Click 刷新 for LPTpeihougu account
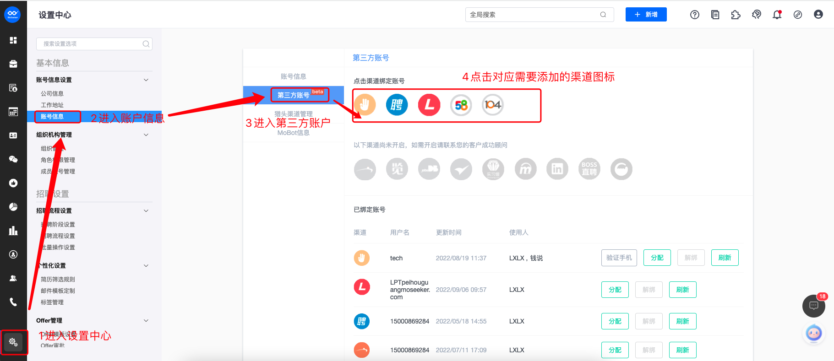Screen dimensions: 834x361 click(x=683, y=290)
